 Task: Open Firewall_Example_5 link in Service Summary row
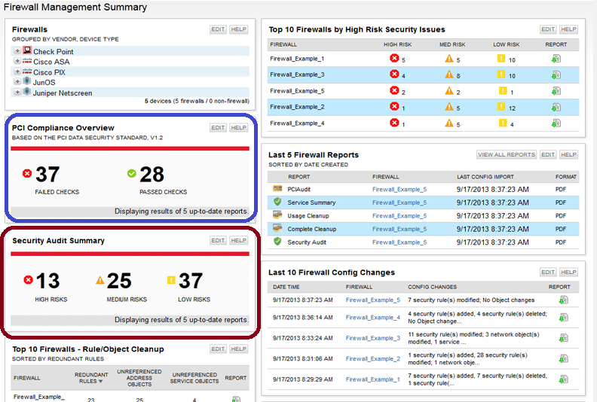pyautogui.click(x=400, y=203)
